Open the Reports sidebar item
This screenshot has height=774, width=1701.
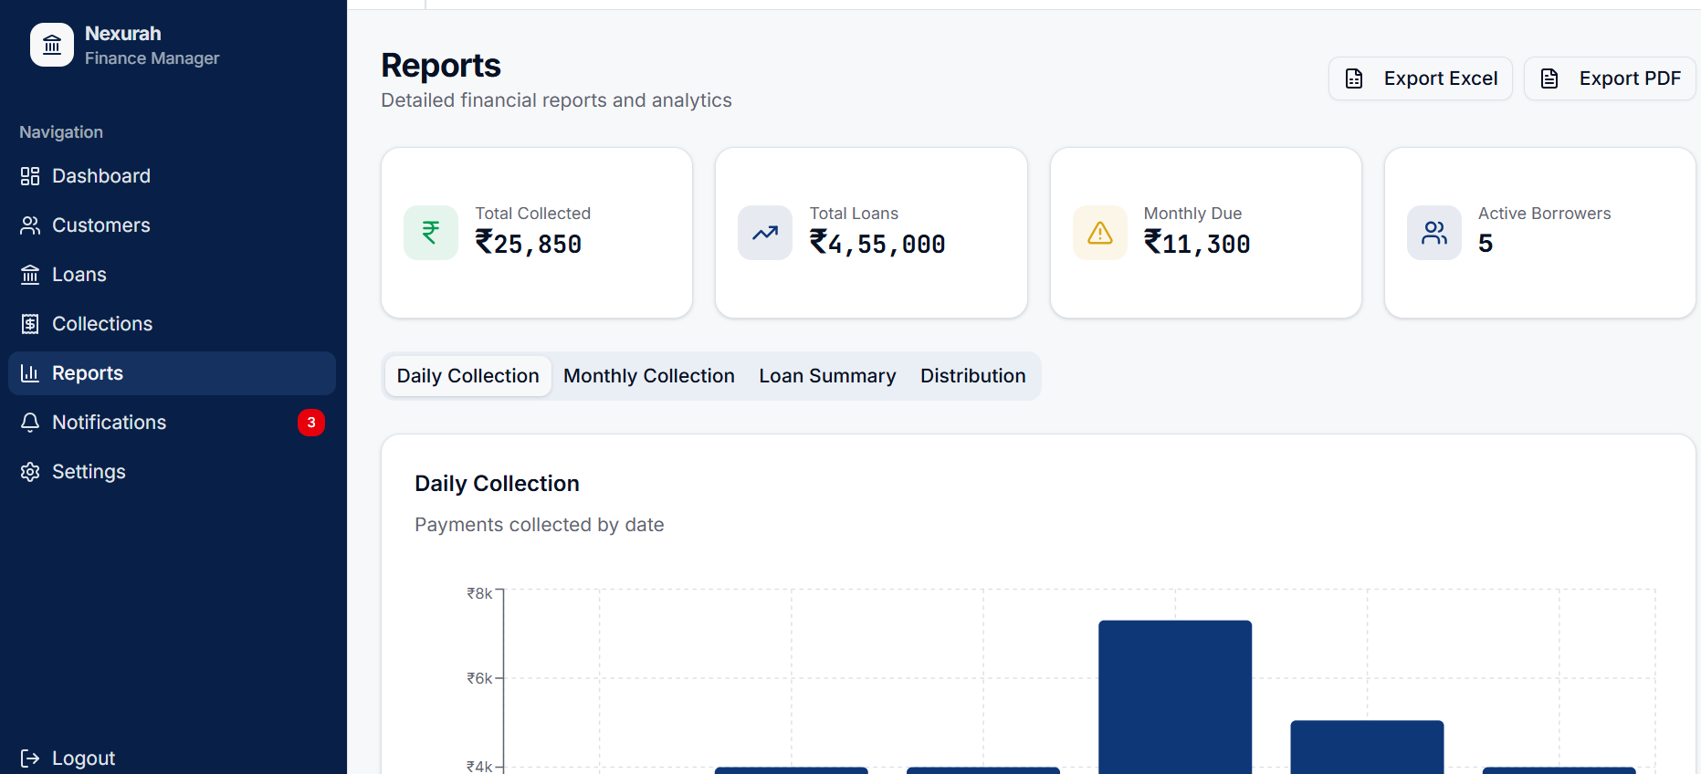tap(88, 373)
